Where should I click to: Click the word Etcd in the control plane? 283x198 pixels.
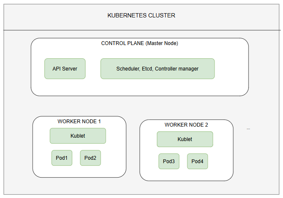[x=146, y=69]
